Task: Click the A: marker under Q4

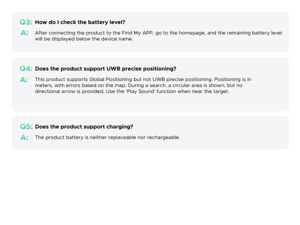Action: pyautogui.click(x=24, y=79)
